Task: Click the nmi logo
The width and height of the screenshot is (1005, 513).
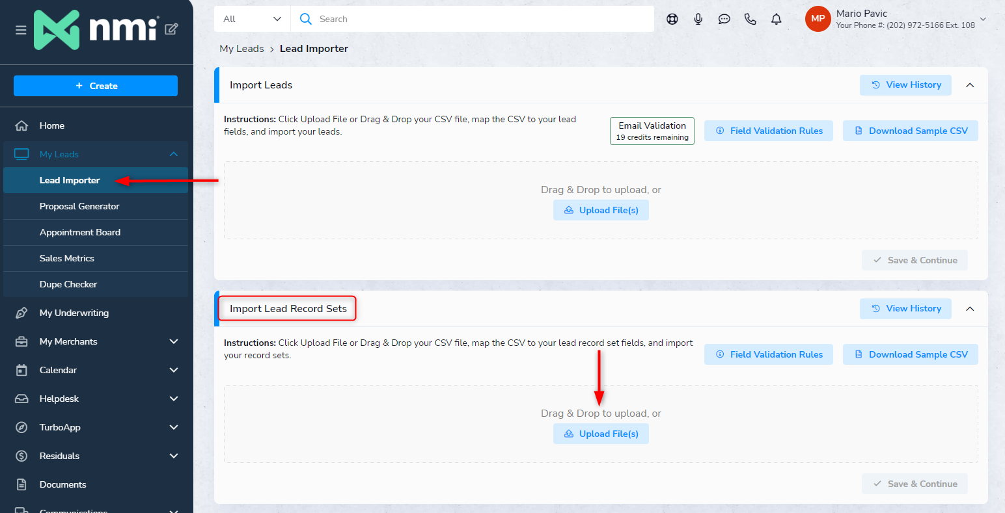Action: 96,29
